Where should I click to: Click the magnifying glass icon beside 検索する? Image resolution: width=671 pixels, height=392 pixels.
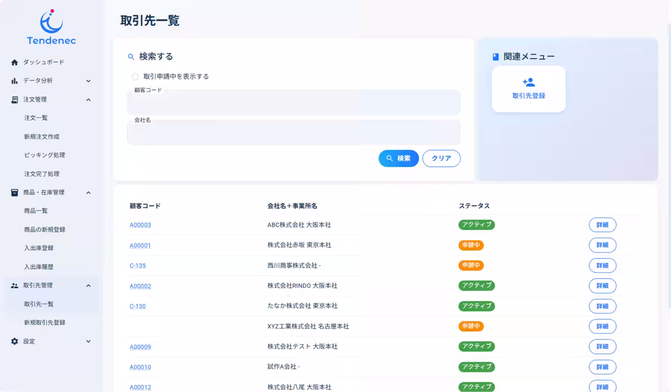click(x=130, y=56)
